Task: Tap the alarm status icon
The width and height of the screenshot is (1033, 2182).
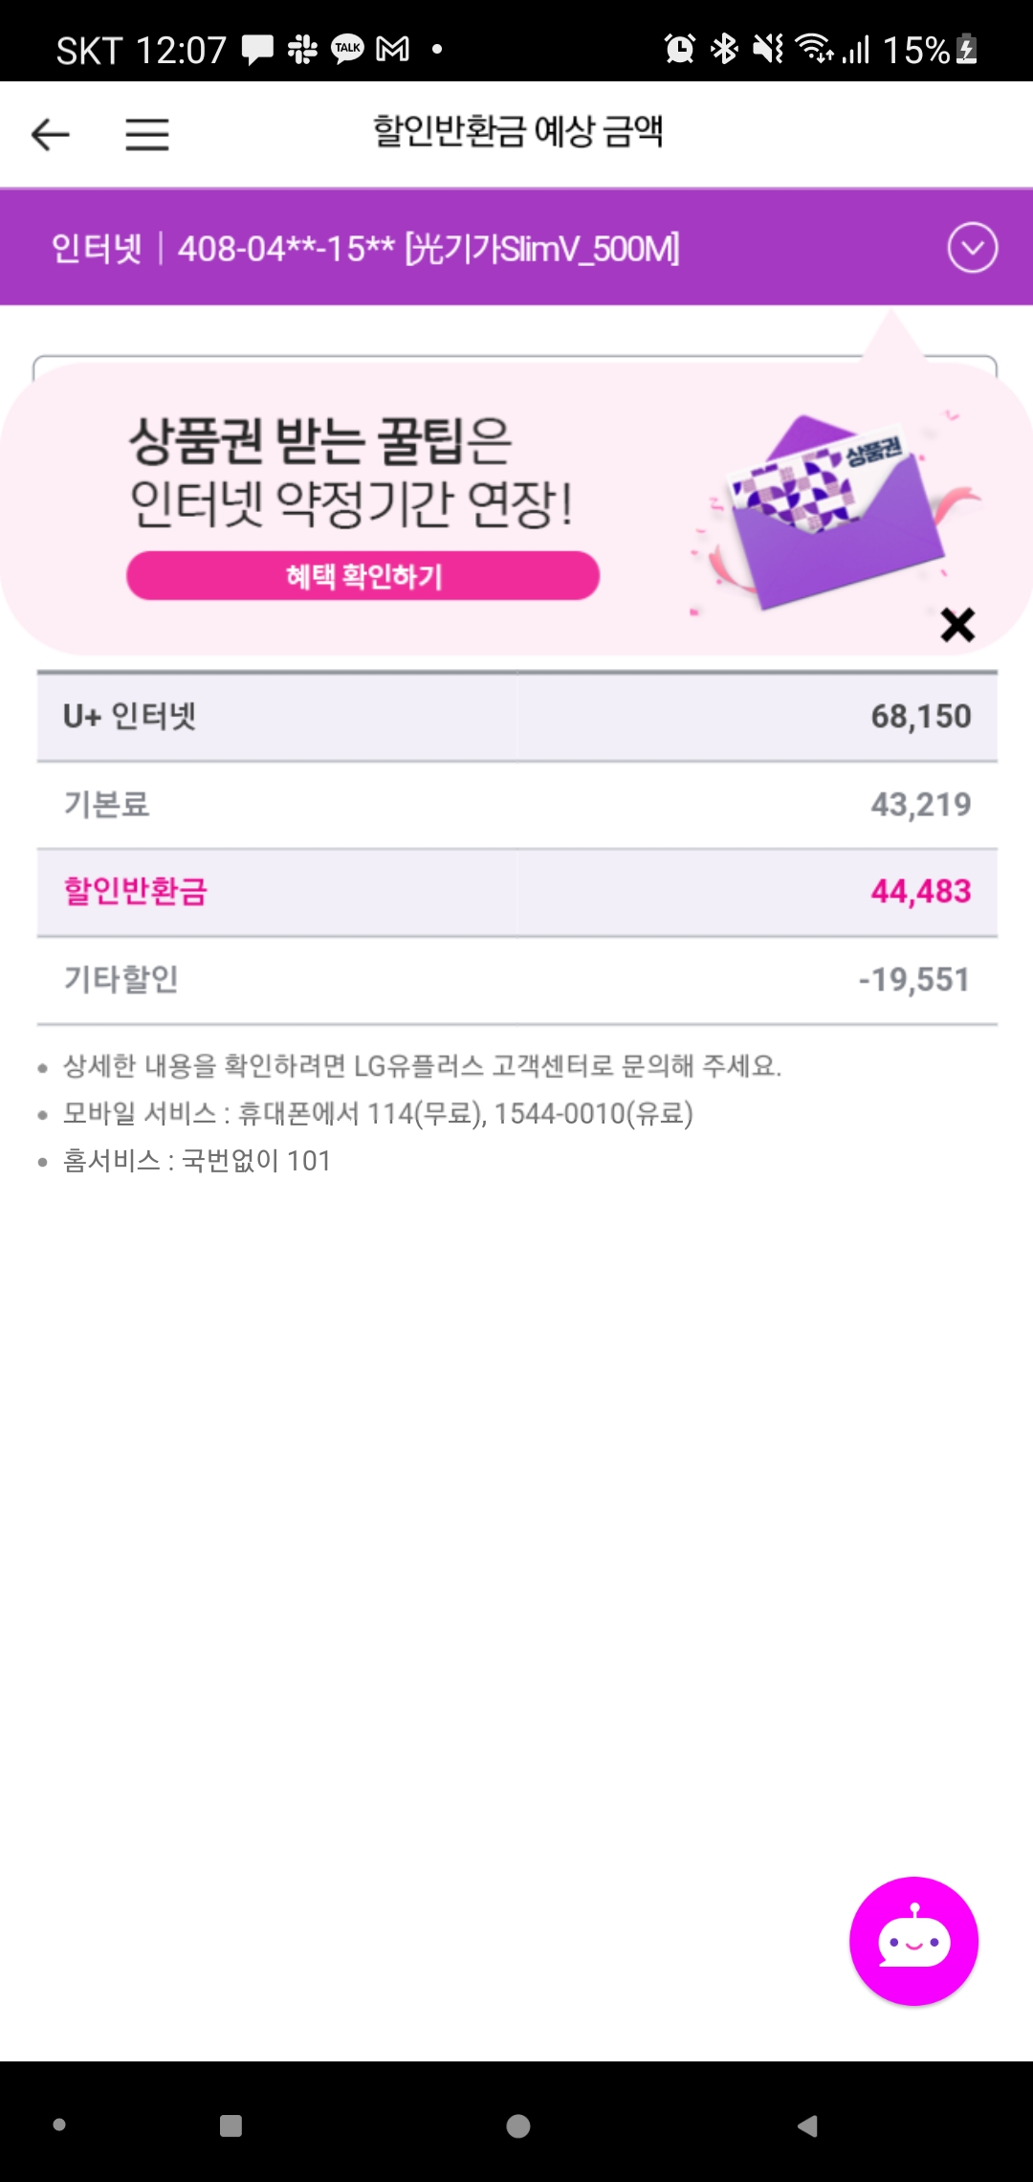Action: (679, 48)
